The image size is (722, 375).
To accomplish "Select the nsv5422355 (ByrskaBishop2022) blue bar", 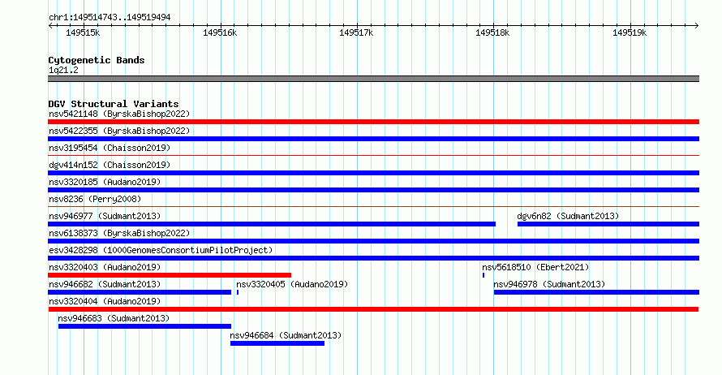I will click(373, 139).
